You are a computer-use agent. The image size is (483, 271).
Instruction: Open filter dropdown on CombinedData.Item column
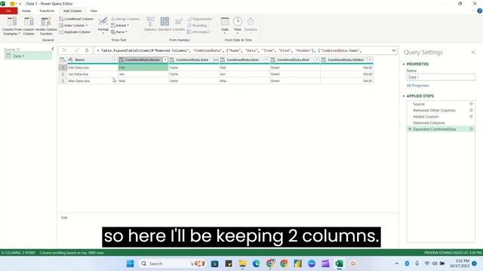(266, 59)
